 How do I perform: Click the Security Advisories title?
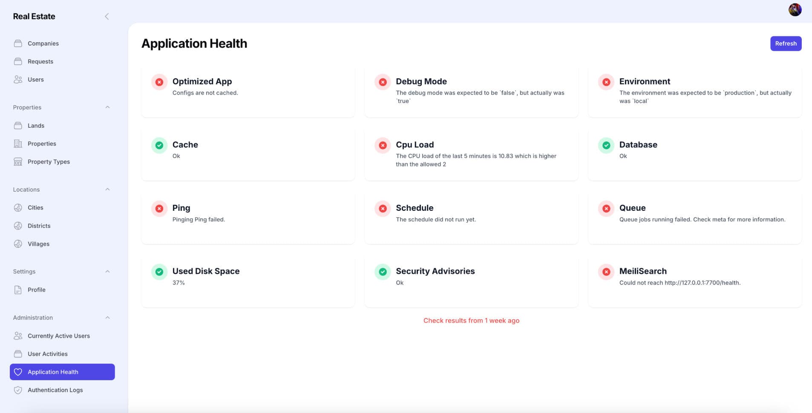pyautogui.click(x=435, y=271)
